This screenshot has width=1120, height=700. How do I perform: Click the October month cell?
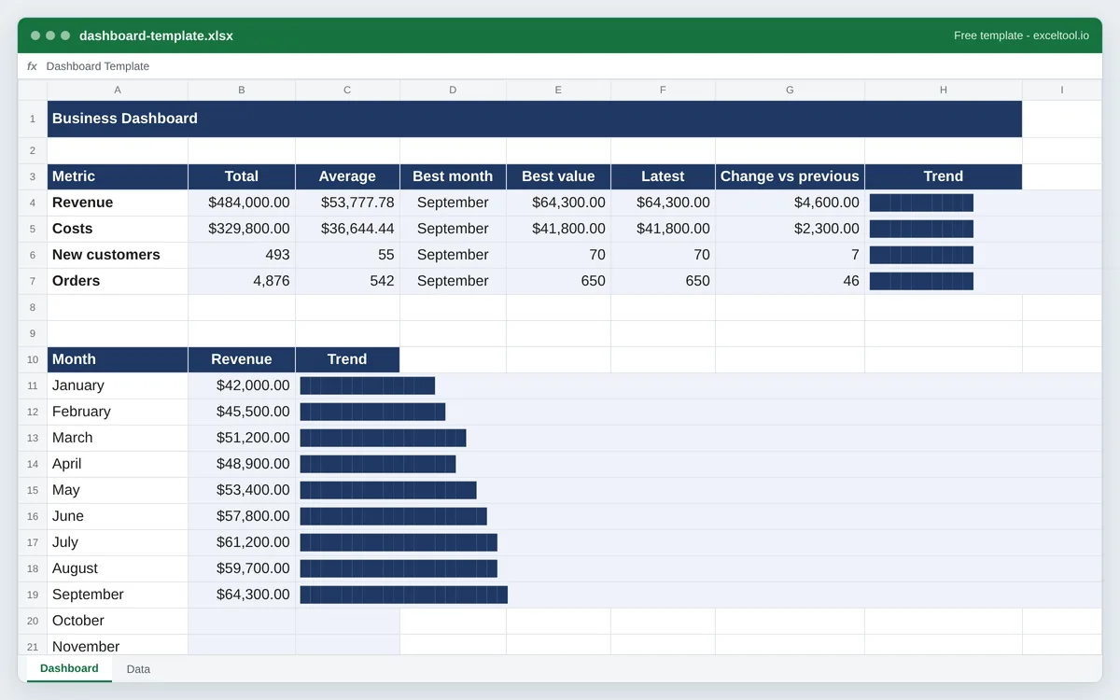pyautogui.click(x=118, y=621)
